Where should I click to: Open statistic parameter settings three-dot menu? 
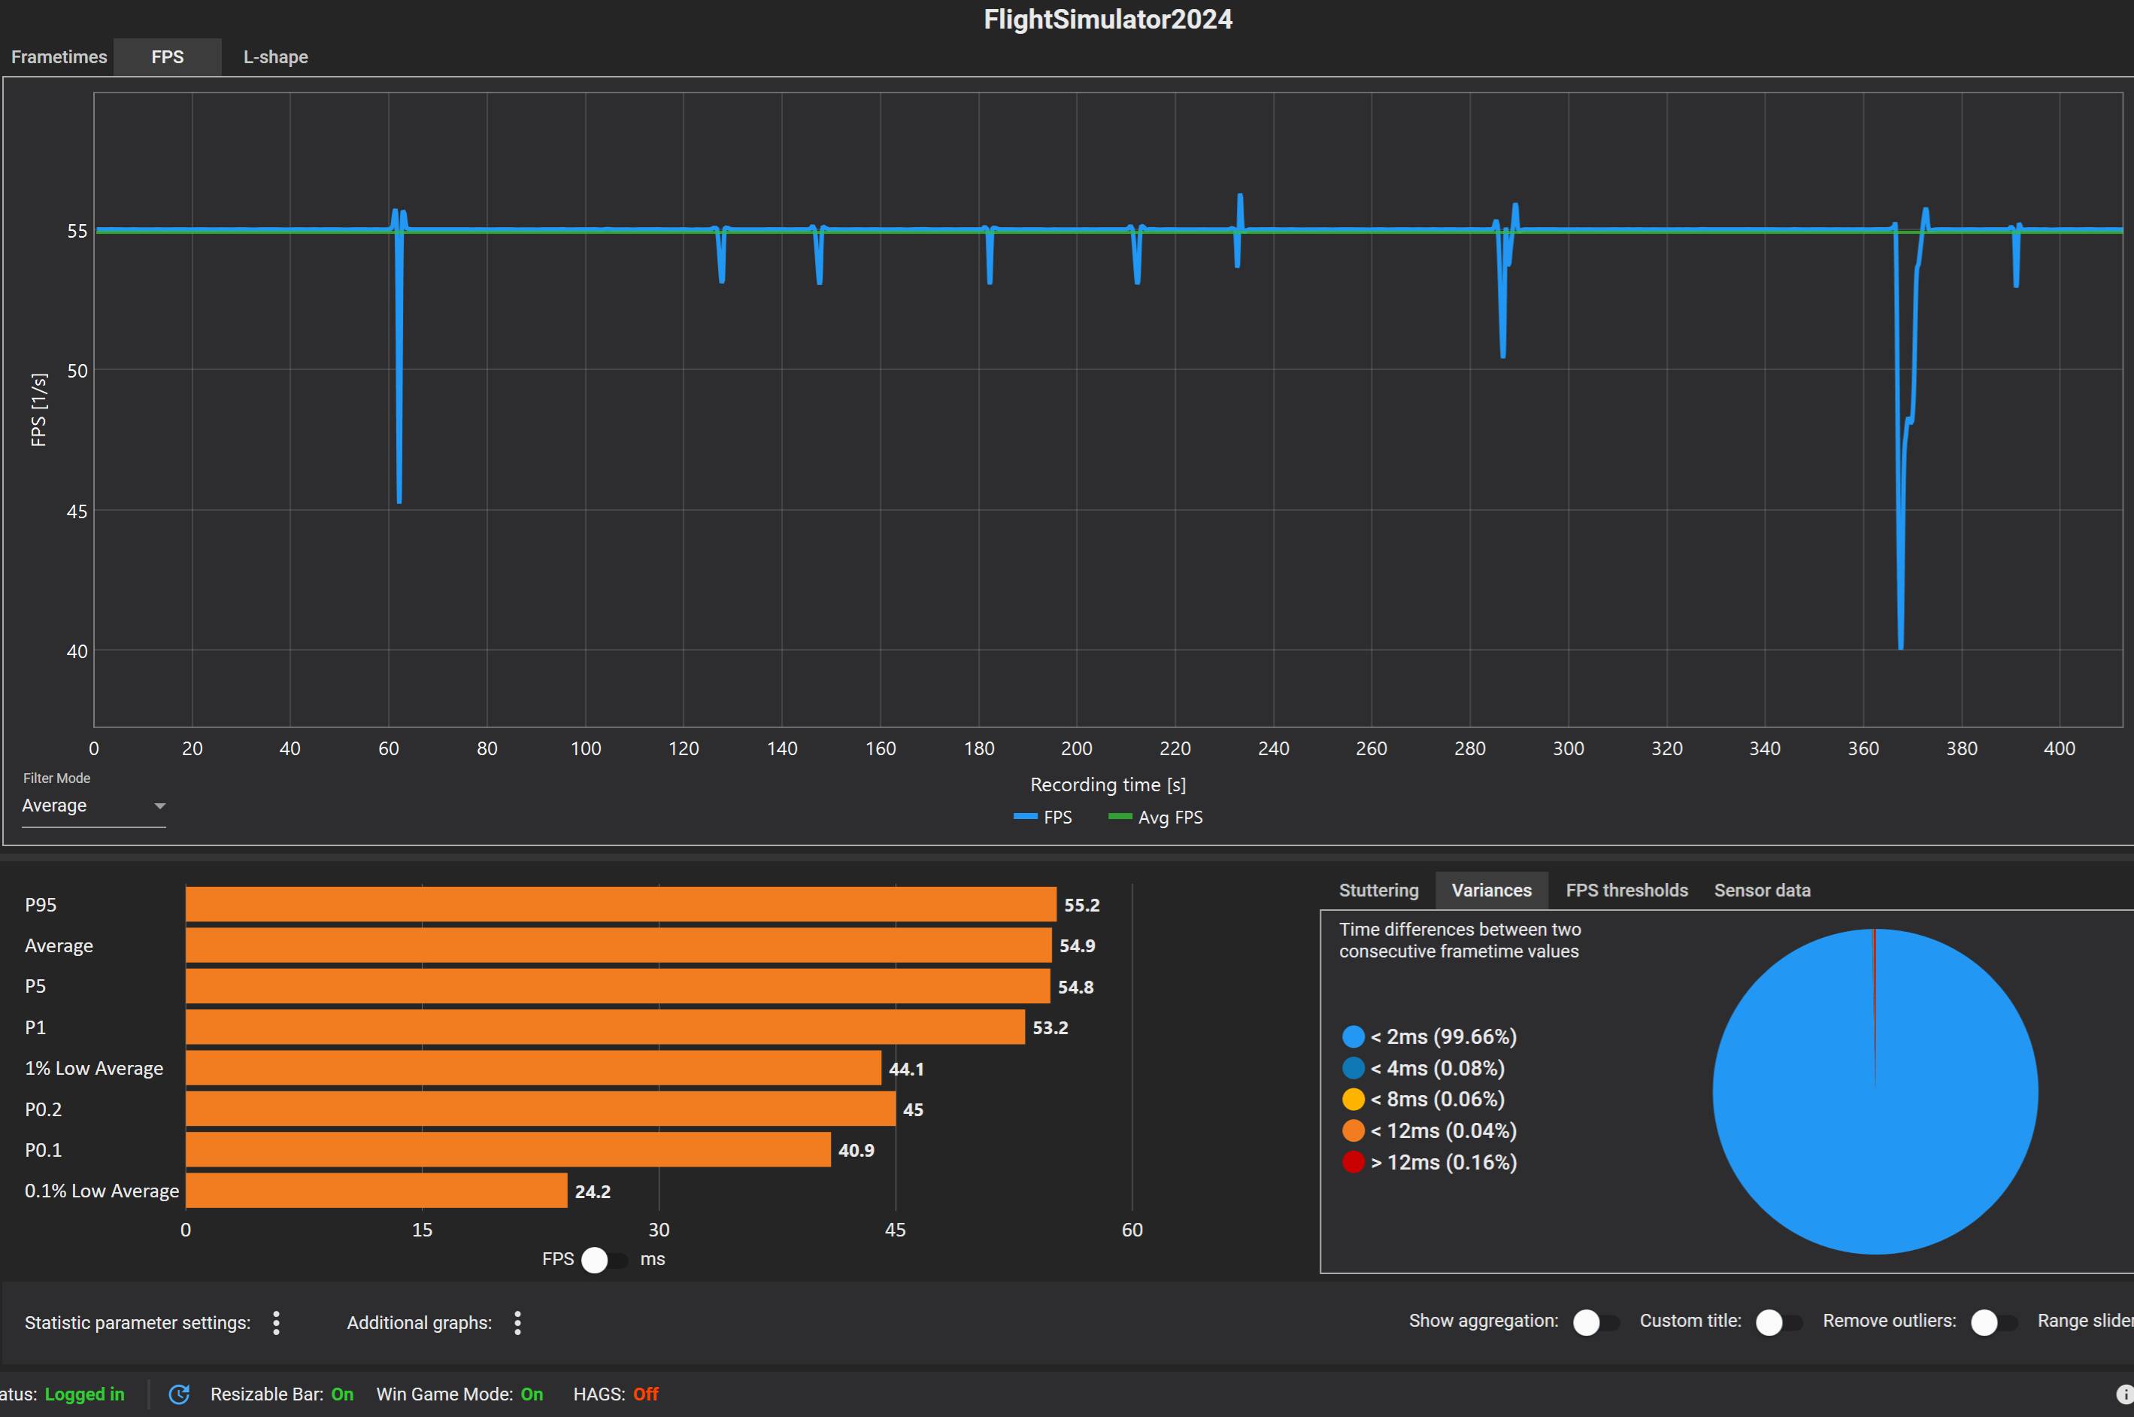(277, 1323)
